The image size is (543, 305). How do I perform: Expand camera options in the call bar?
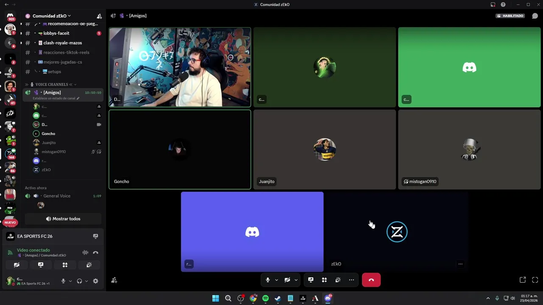(x=296, y=280)
